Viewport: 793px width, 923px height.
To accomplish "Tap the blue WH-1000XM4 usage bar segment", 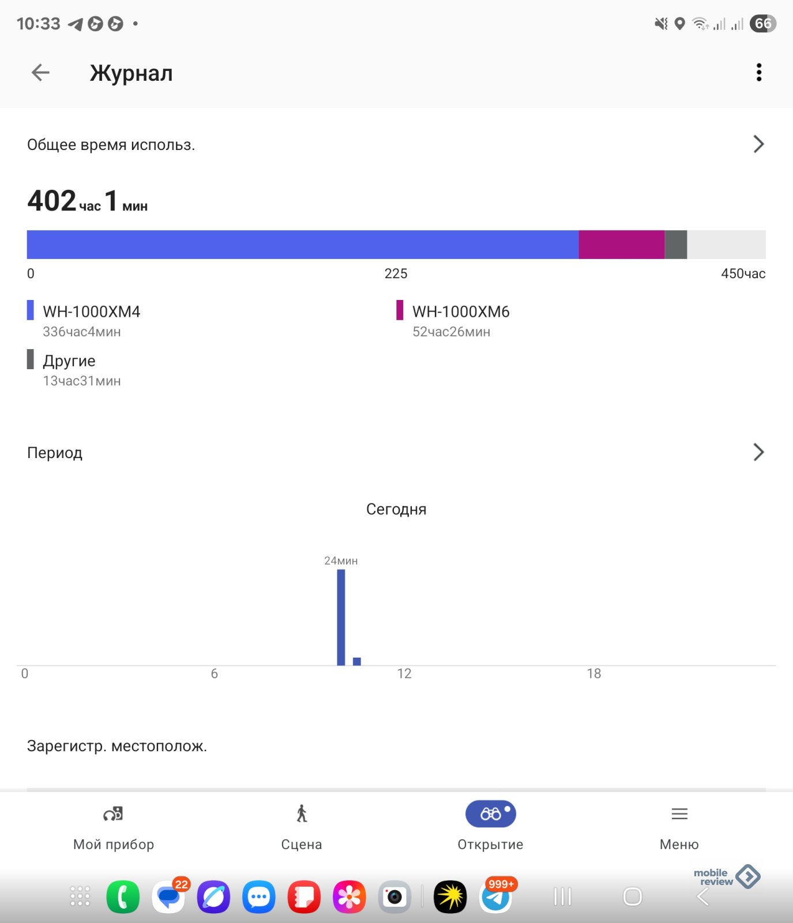I will (x=303, y=245).
